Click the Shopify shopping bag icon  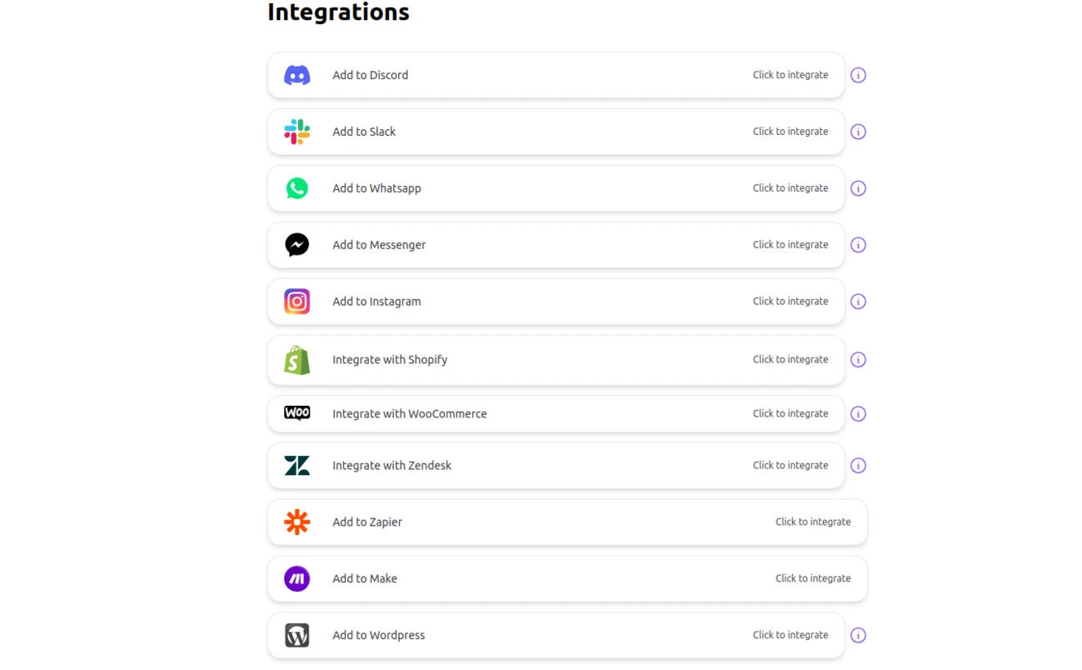pos(297,359)
